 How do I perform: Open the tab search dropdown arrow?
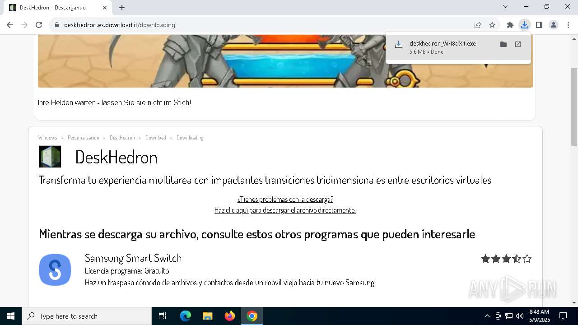coord(505,7)
